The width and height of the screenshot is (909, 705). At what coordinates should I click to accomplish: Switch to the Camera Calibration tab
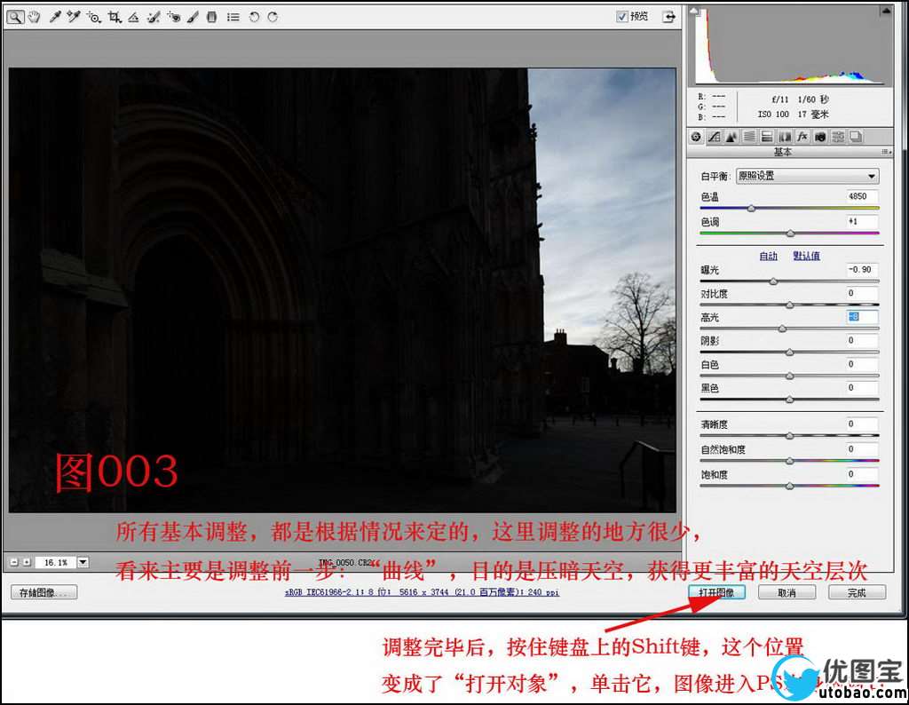820,137
